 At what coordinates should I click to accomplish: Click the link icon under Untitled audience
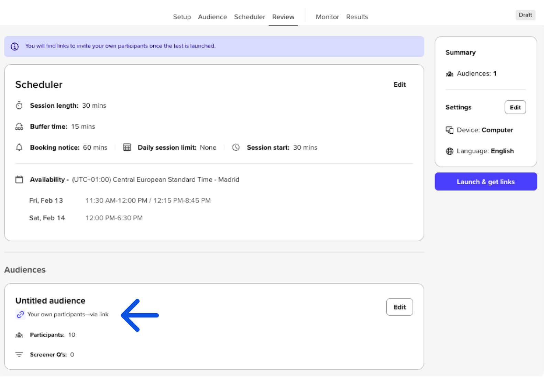coord(20,314)
